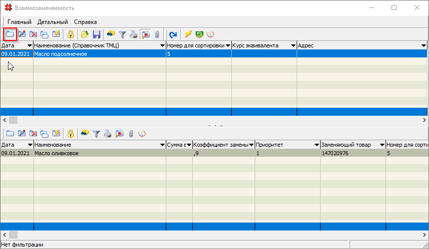Click the blue floppy disk save icon
Screen dimensions: 429x249
click(96, 34)
